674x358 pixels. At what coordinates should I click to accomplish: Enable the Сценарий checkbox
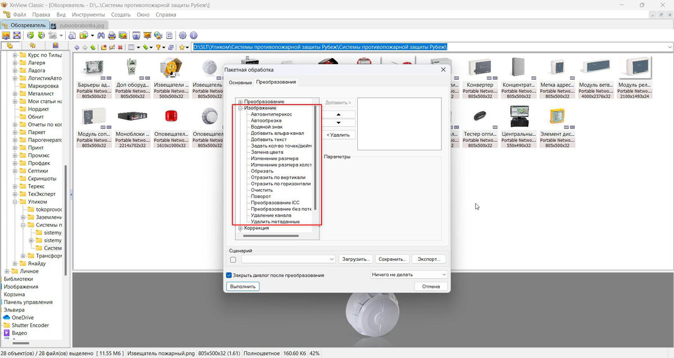coord(233,260)
